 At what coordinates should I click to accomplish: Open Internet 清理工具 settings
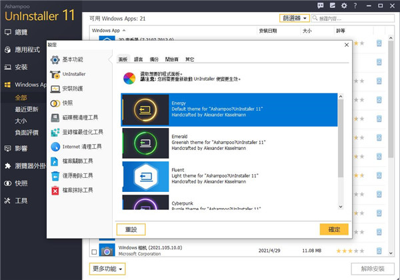[76, 147]
